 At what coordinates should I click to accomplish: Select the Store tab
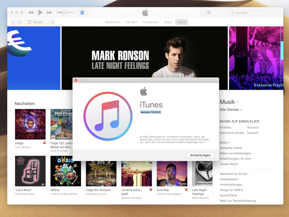pos(182,22)
